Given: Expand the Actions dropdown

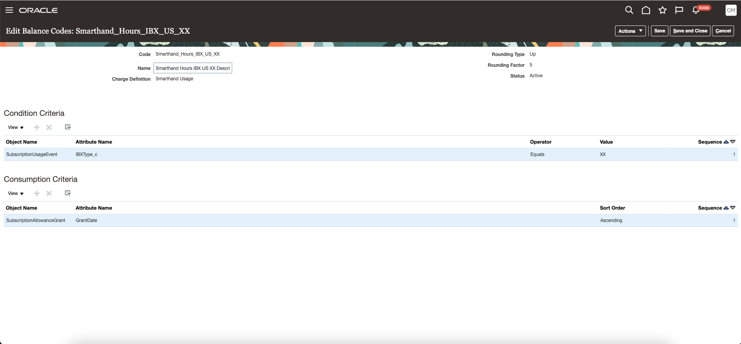Looking at the screenshot, I should tap(630, 31).
